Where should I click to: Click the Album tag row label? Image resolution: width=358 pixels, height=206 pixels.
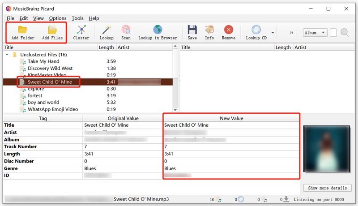click(12, 140)
